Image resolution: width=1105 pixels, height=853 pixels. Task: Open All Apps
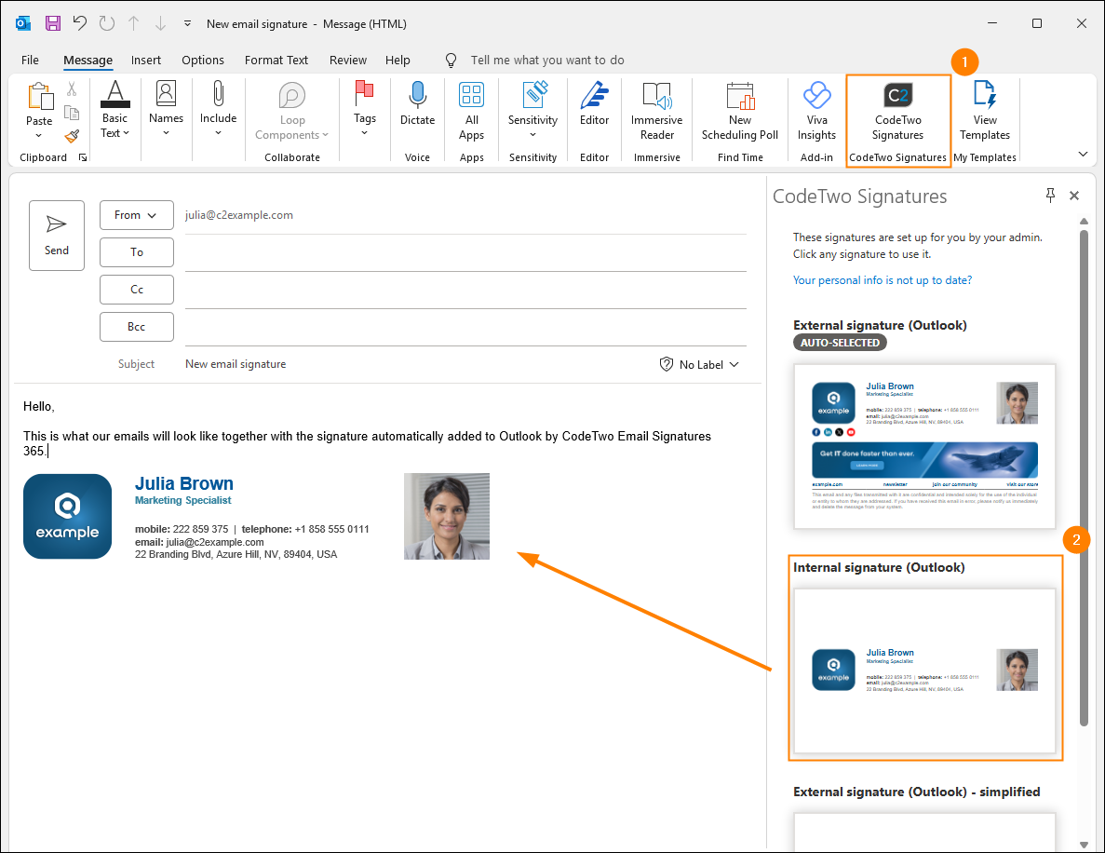[x=471, y=111]
